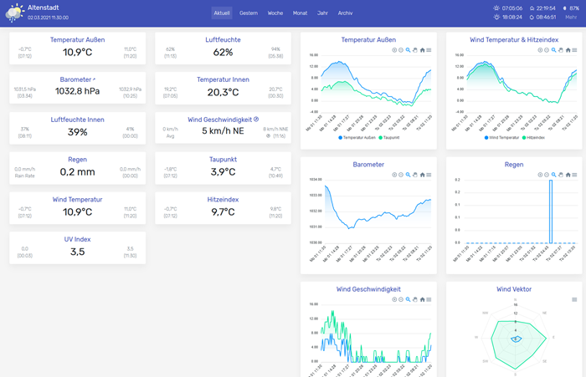This screenshot has width=586, height=377.
Task: Zoom in on Wind Temperatur & Hitzeindex chart
Action: 540,50
